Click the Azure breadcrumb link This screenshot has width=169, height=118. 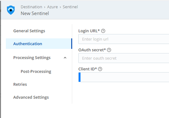click(x=52, y=7)
